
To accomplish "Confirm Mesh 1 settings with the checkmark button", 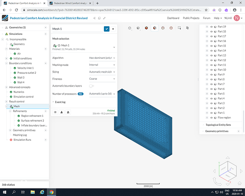I will click(107, 29).
